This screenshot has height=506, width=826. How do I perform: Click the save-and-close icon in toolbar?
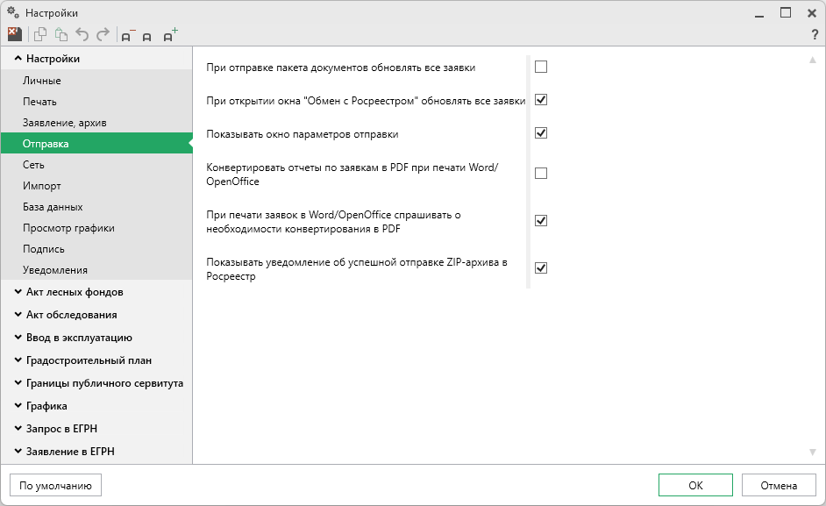click(x=14, y=35)
